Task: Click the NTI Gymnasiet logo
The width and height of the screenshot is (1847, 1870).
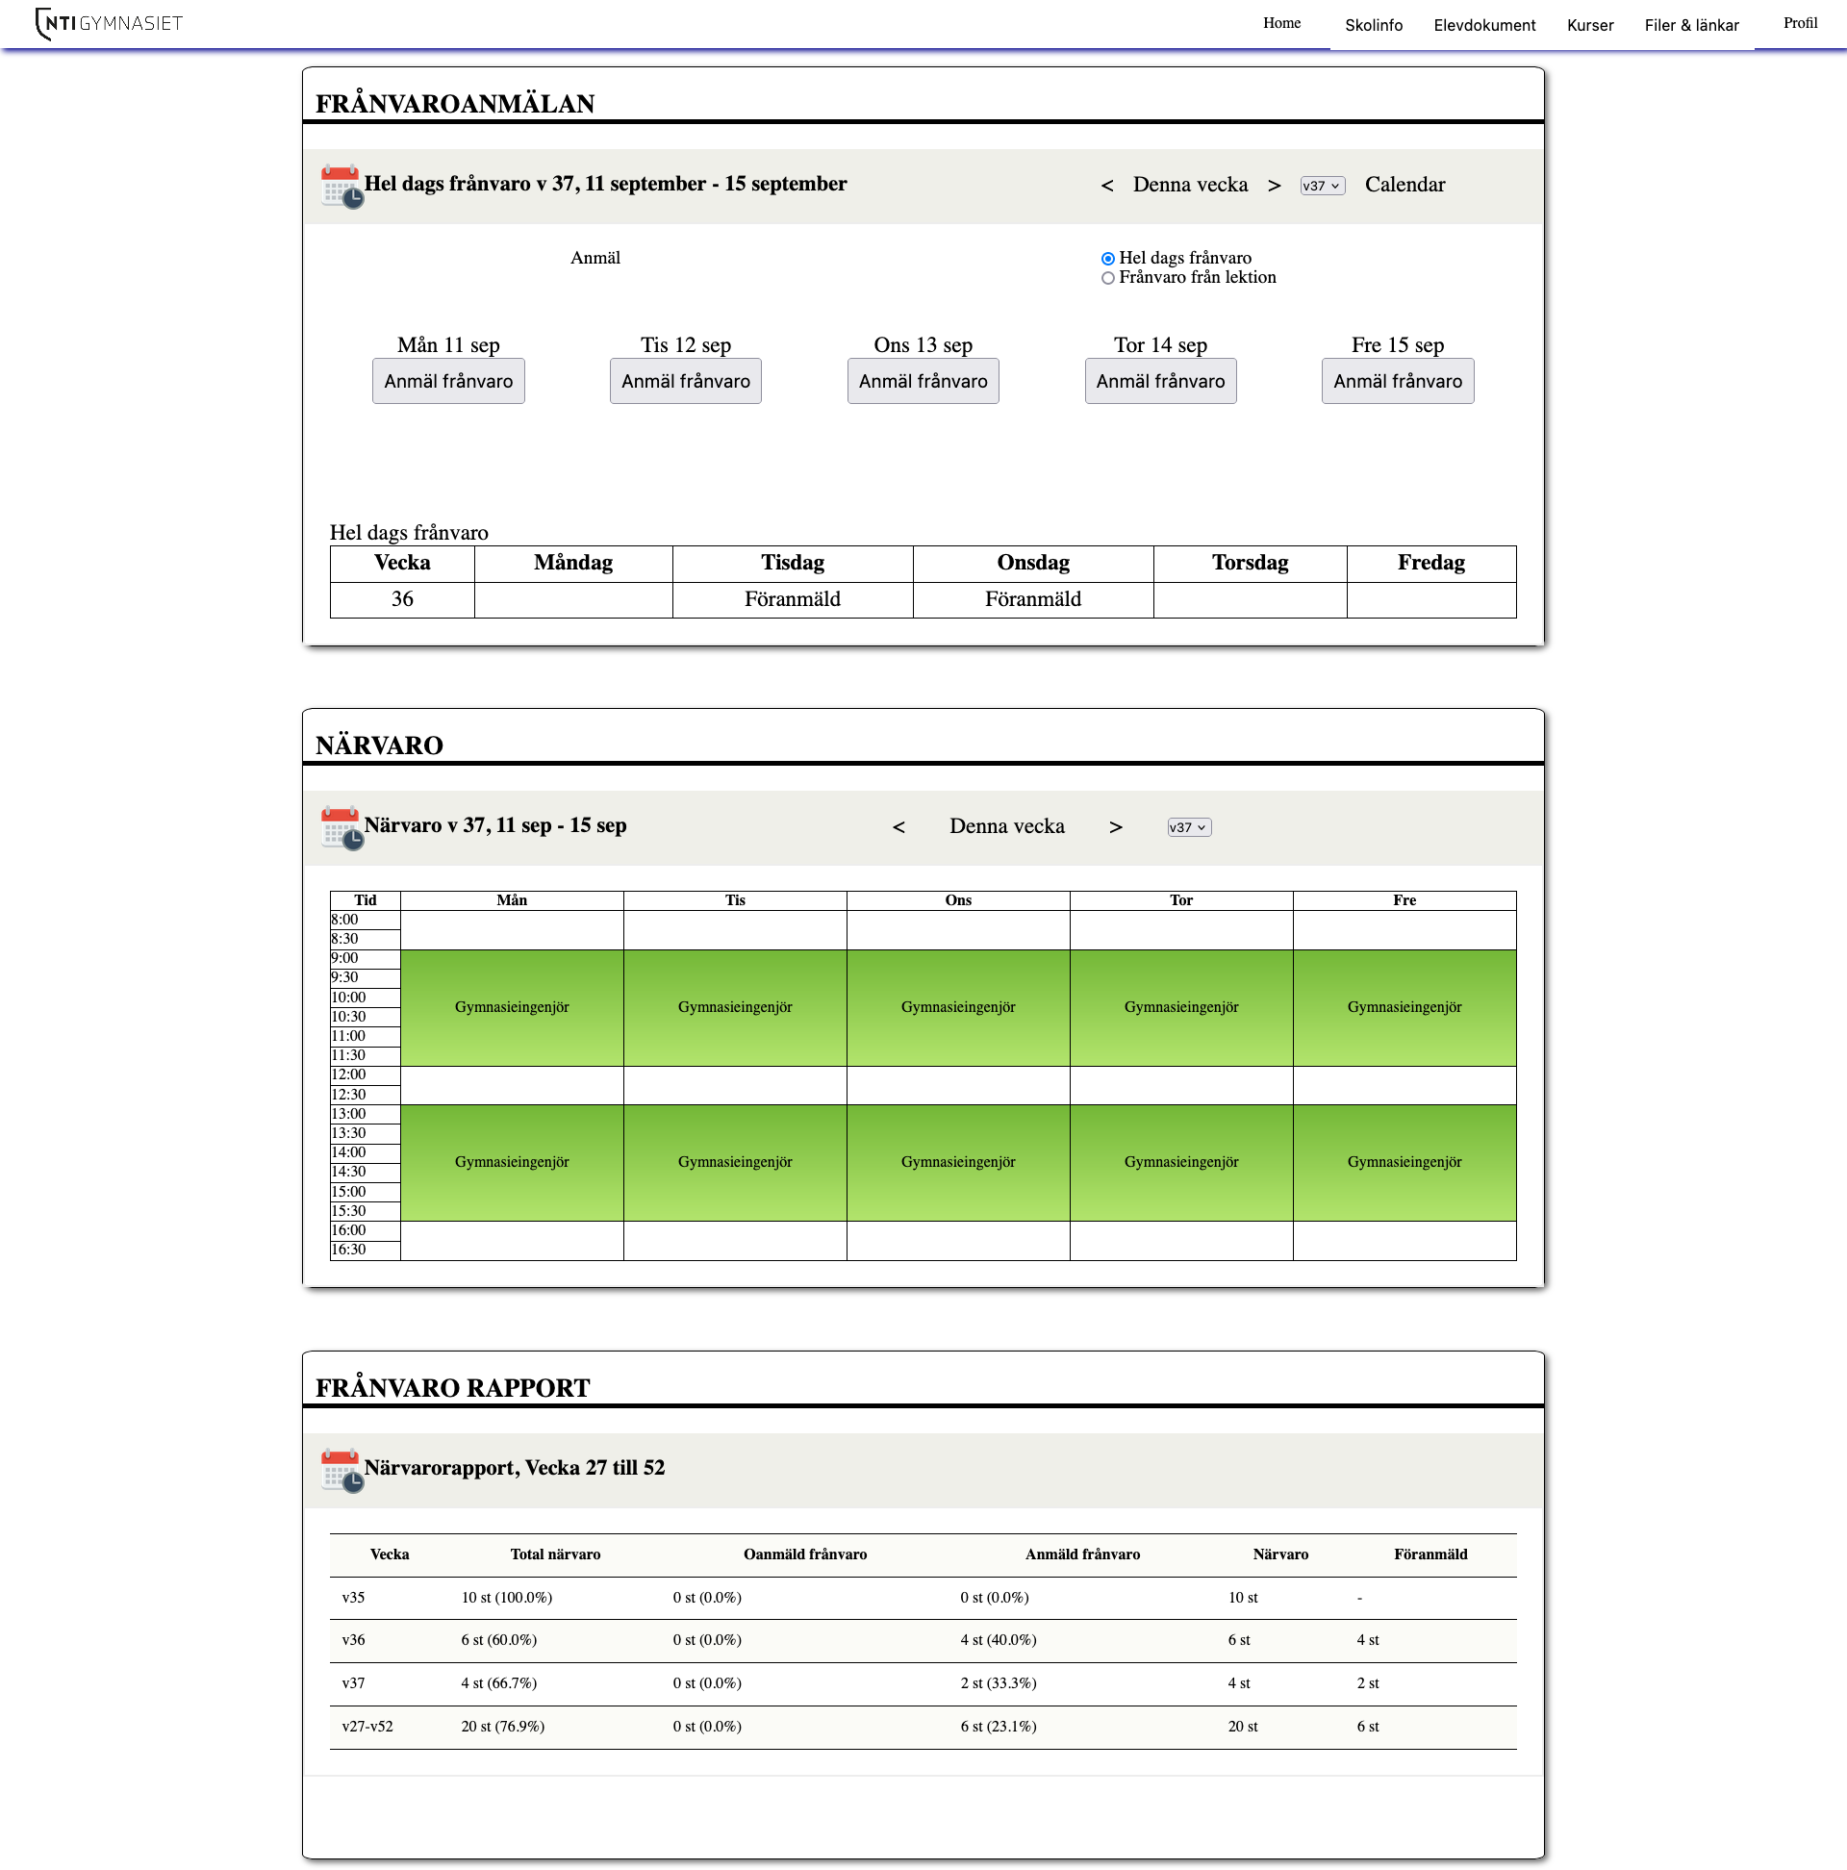Action: tap(107, 24)
